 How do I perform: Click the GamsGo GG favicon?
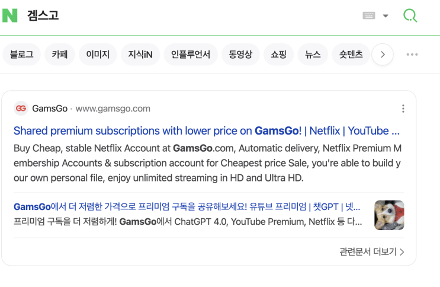pos(21,109)
